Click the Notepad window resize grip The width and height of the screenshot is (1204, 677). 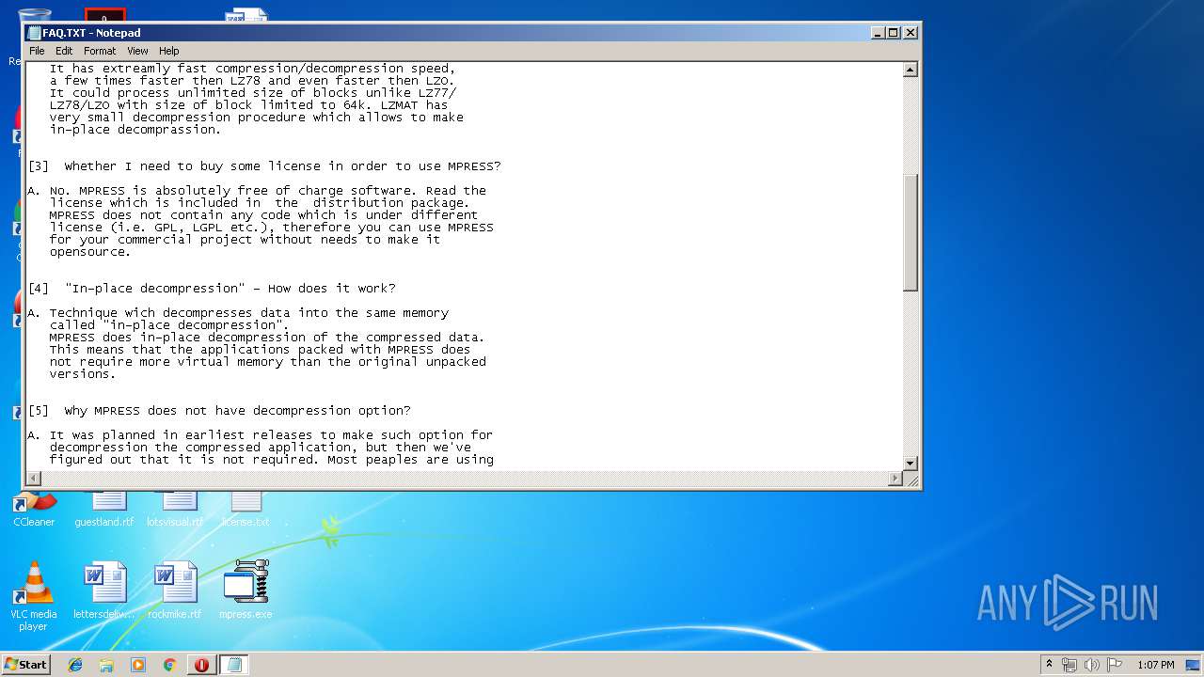911,480
